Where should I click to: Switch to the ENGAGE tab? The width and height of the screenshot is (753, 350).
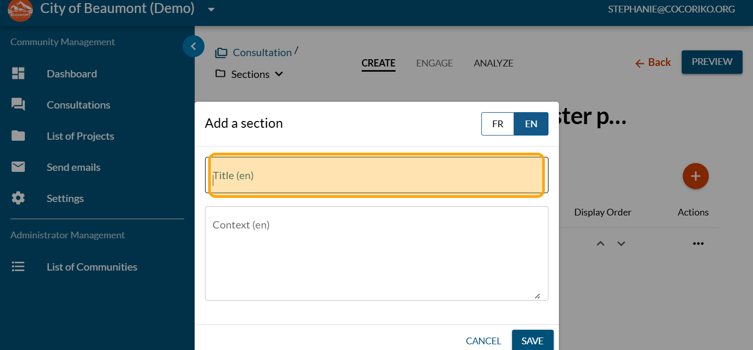pos(435,63)
